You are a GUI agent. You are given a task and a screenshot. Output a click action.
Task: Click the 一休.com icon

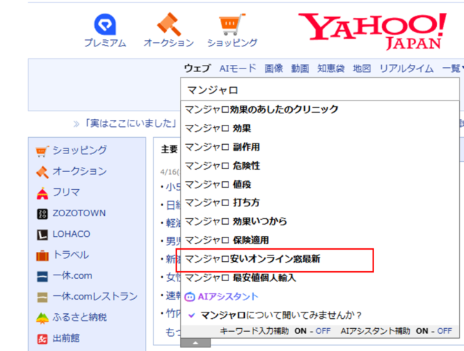coord(42,277)
